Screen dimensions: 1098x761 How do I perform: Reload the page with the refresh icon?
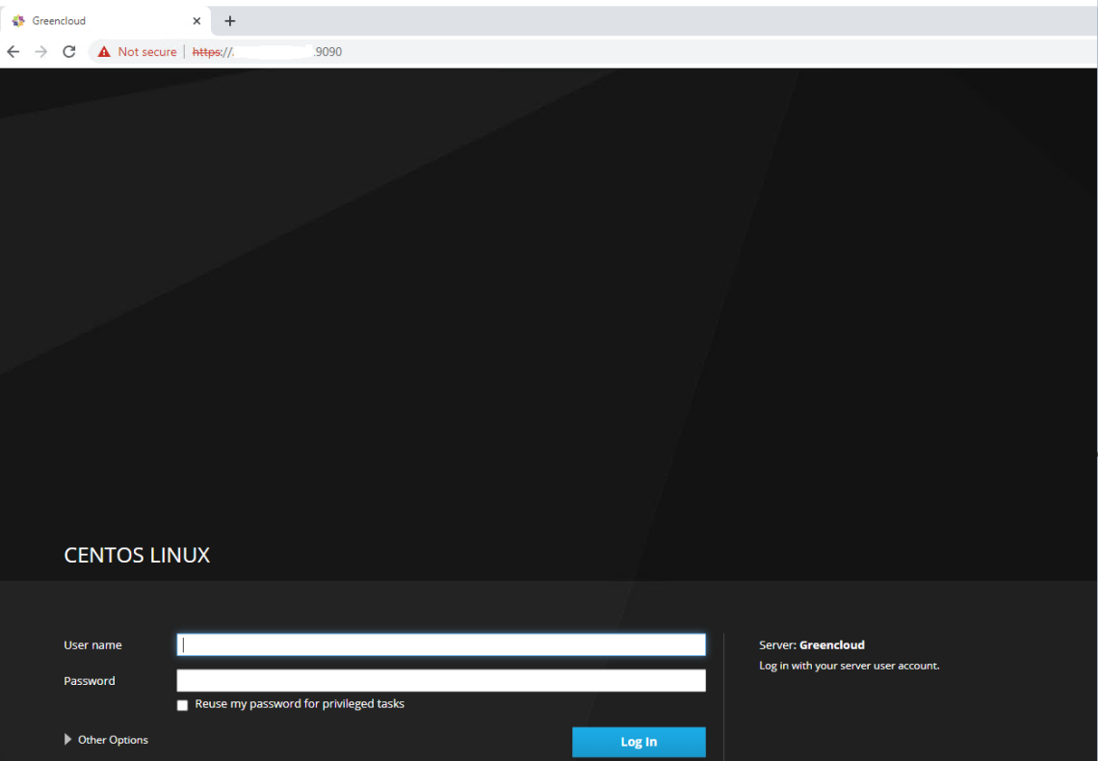(68, 52)
